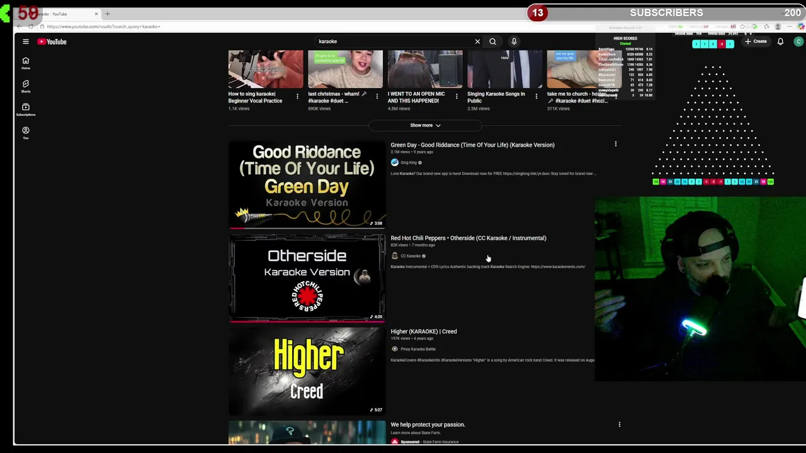Screen dimensions: 806x453
Task: Open options menu for State Farm ad
Action: [x=620, y=425]
